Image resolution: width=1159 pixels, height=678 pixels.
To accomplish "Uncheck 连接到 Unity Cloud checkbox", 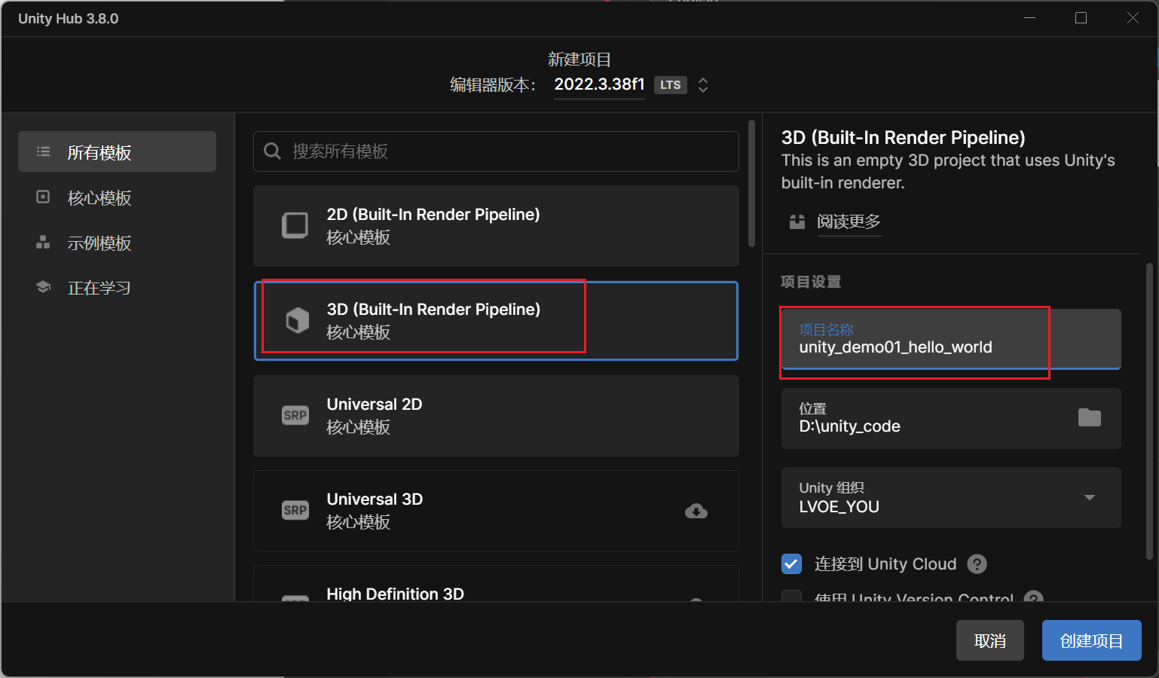I will click(x=791, y=563).
